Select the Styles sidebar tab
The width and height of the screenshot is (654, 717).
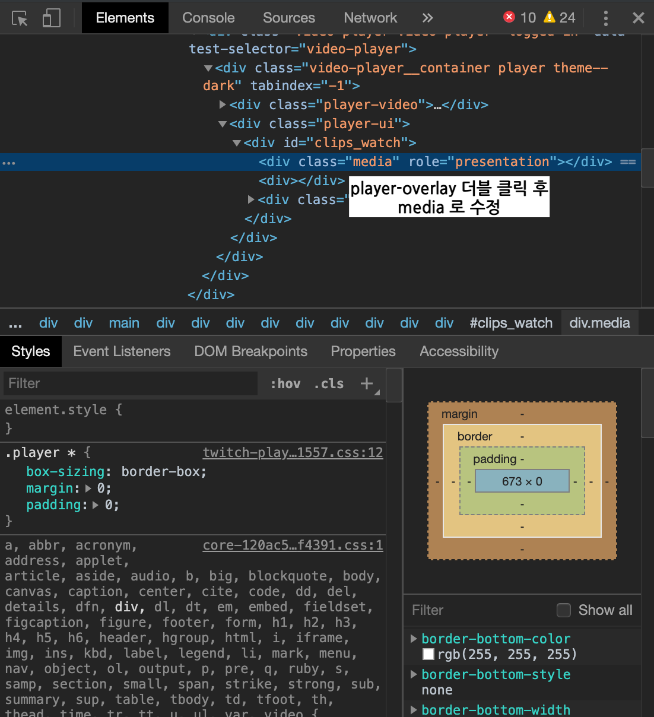[x=31, y=351]
